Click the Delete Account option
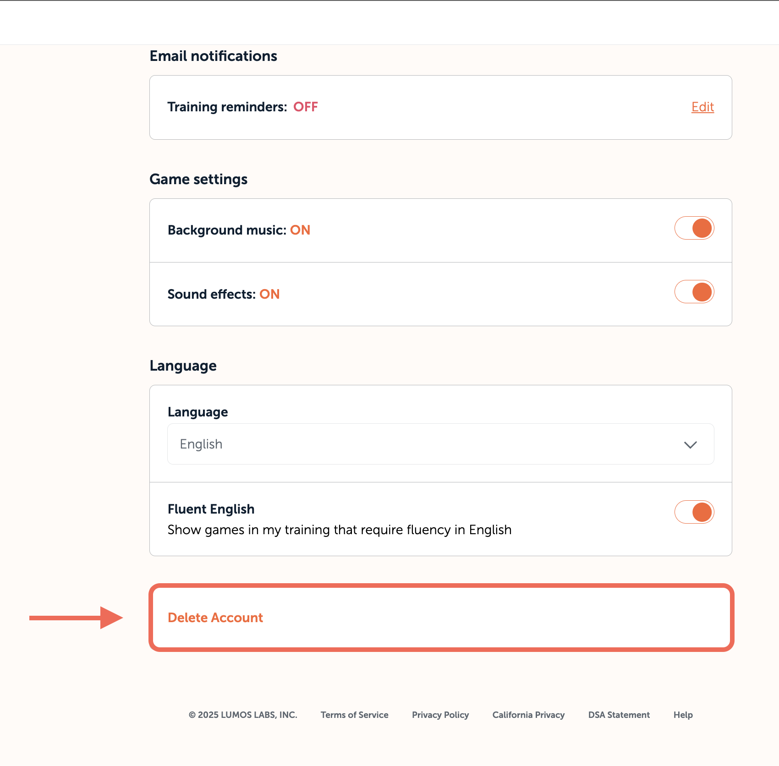 [x=215, y=618]
